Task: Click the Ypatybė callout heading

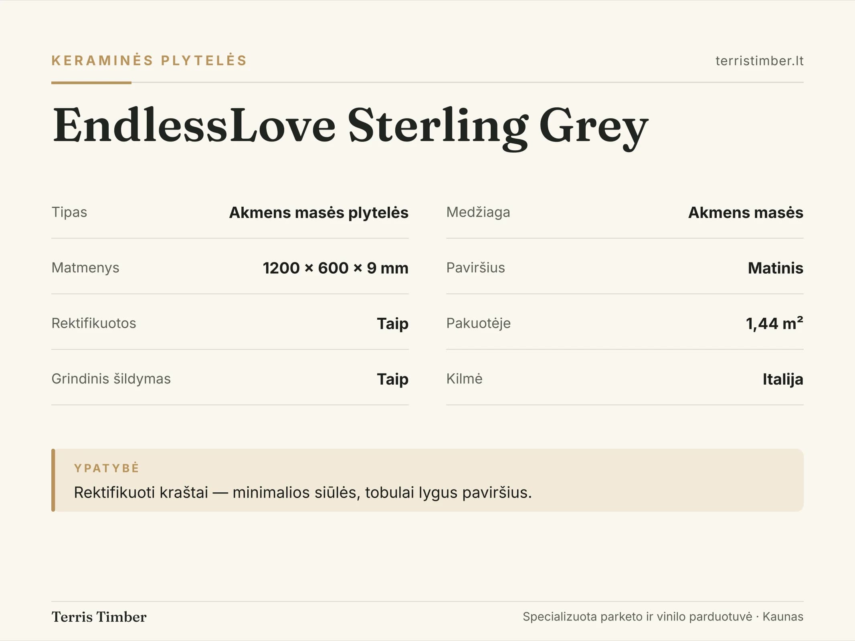Action: [107, 468]
